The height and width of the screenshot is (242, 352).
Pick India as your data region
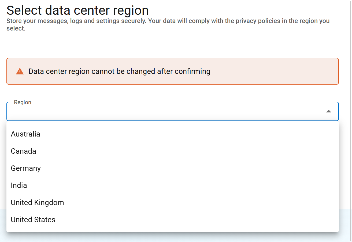point(19,185)
